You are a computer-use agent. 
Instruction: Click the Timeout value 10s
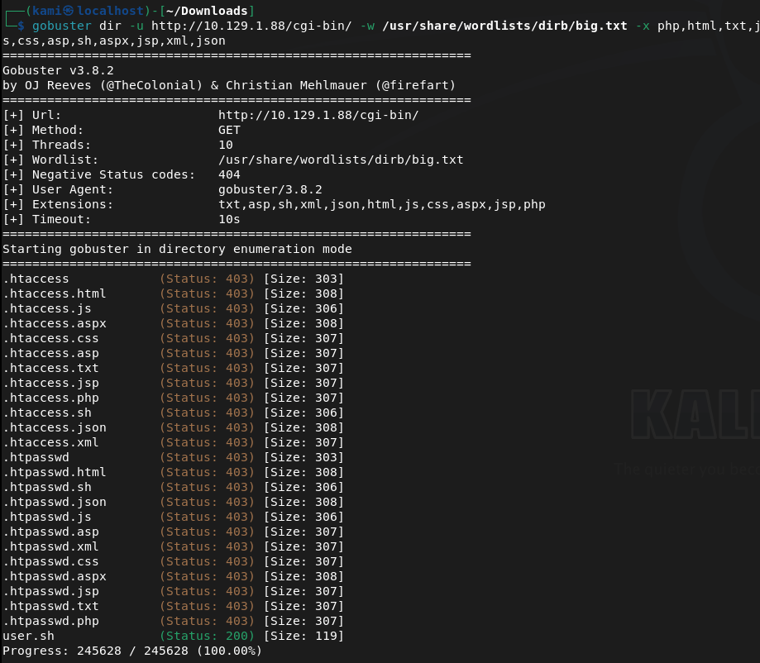[229, 219]
